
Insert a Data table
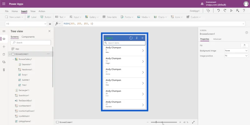click(x=110, y=17)
